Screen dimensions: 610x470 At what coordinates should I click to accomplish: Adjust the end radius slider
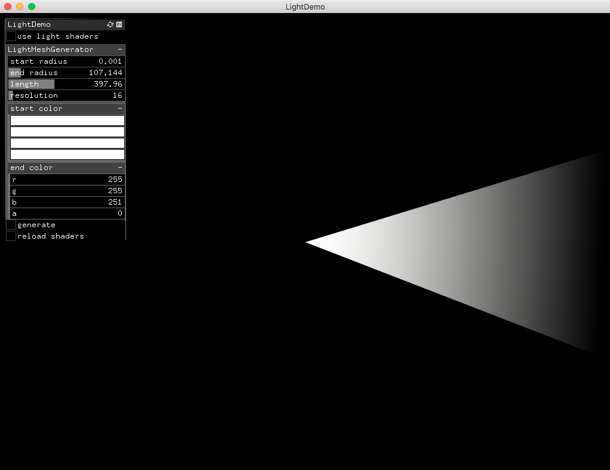tap(66, 72)
